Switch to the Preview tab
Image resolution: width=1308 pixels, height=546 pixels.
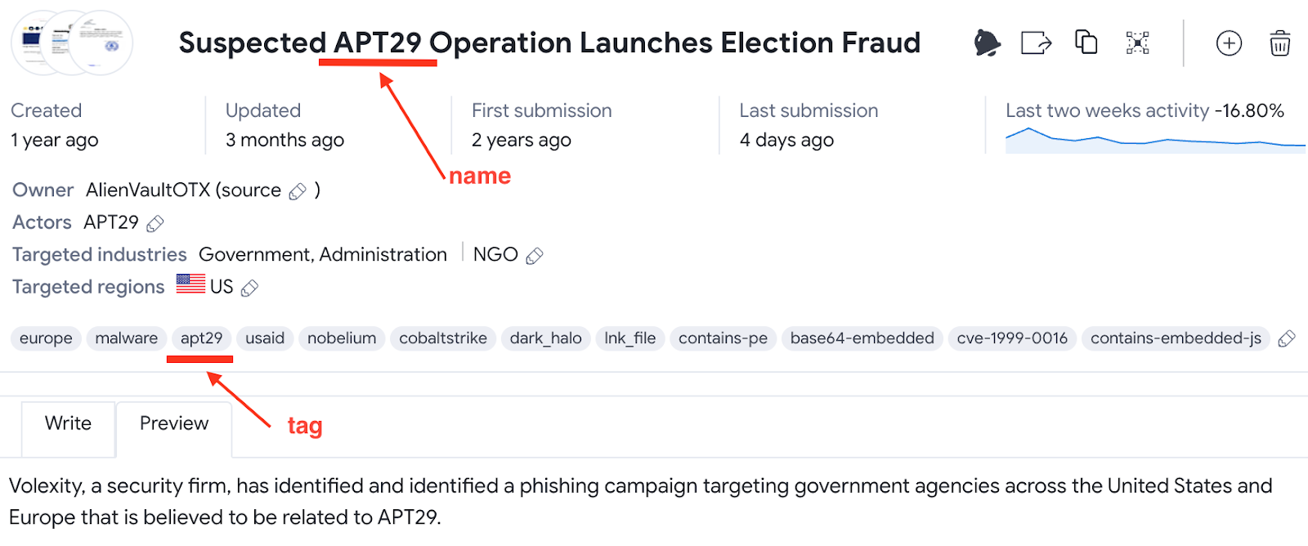174,423
